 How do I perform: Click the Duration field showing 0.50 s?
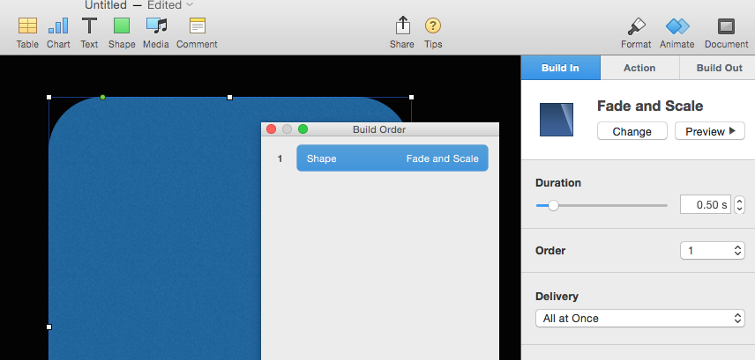pos(706,204)
